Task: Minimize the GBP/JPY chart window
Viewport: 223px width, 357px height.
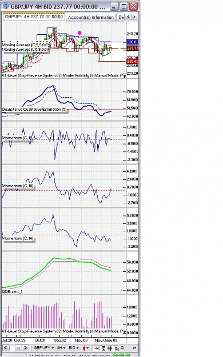Action: [114, 6]
